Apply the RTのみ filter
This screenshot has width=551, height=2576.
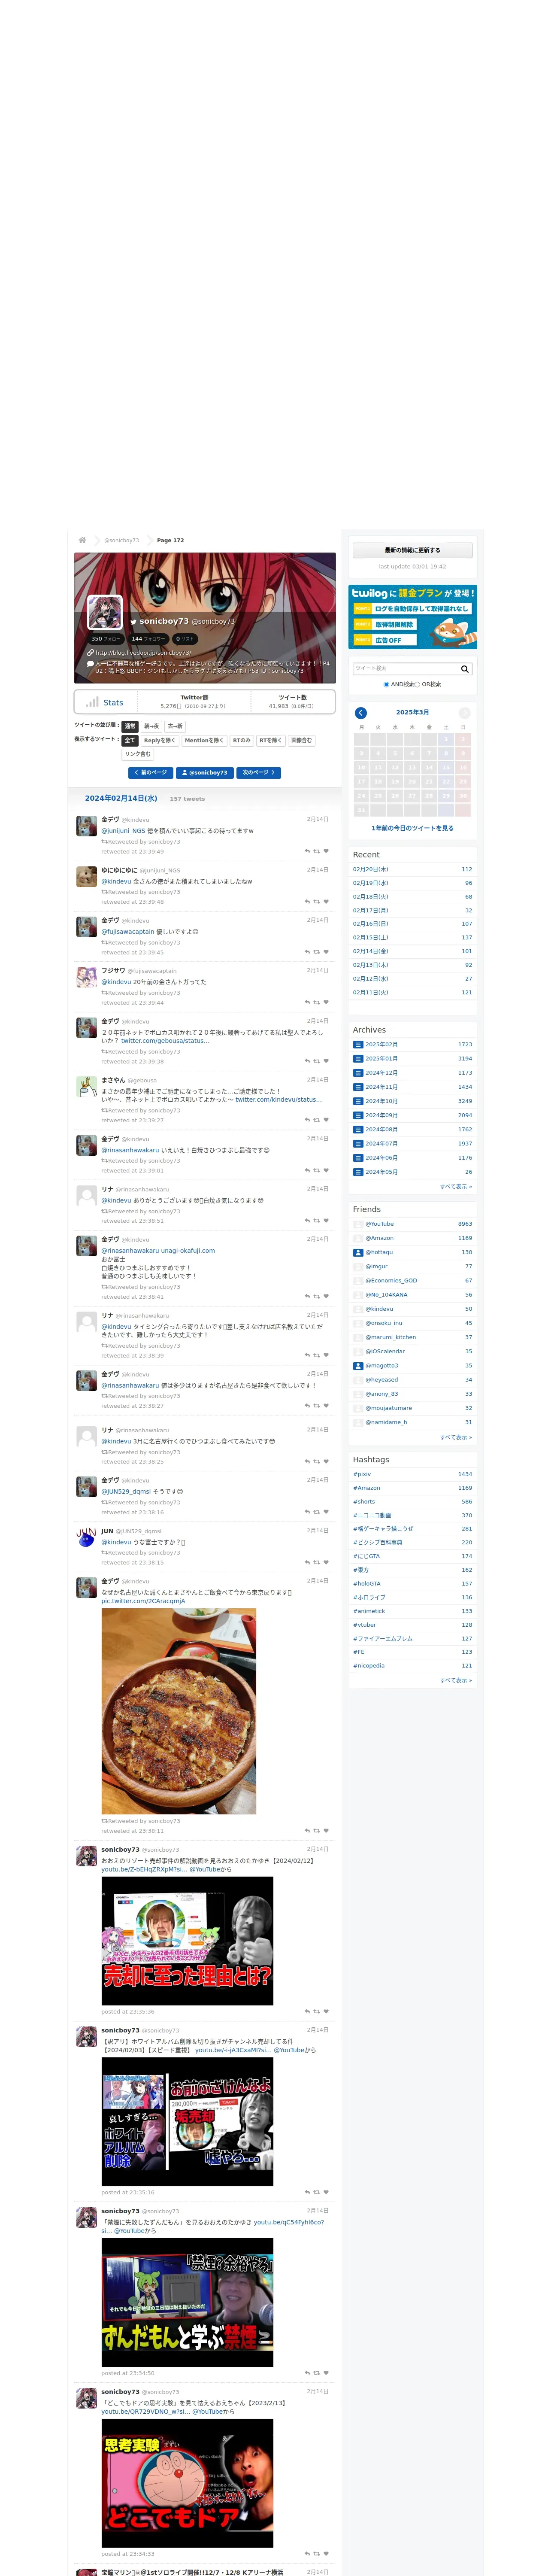coord(242,741)
